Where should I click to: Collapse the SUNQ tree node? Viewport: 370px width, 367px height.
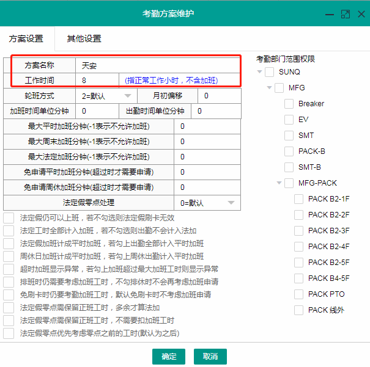point(260,72)
